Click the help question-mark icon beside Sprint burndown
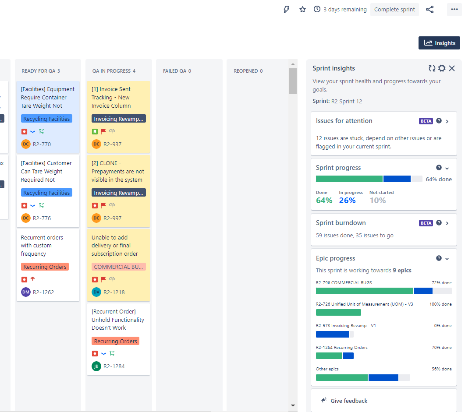 [x=439, y=223]
